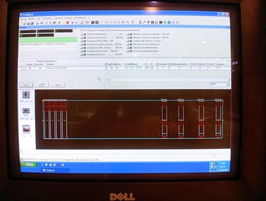Toggle the Field checkbox in row 1

click(128, 68)
